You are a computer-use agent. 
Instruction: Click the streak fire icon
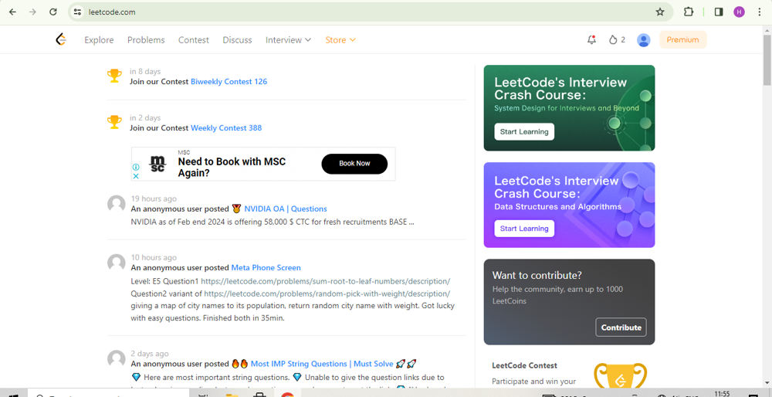coord(613,39)
